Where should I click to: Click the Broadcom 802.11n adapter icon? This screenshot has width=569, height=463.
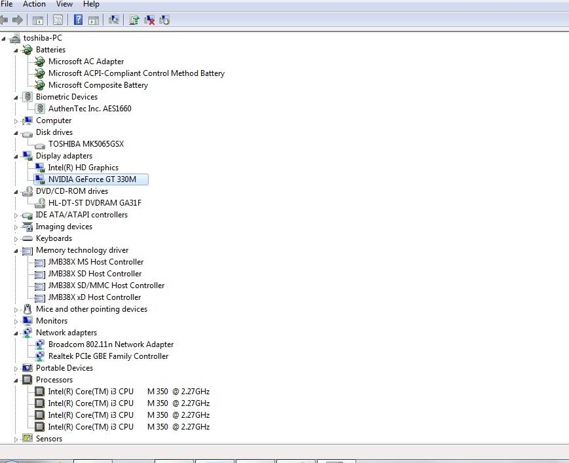(40, 344)
